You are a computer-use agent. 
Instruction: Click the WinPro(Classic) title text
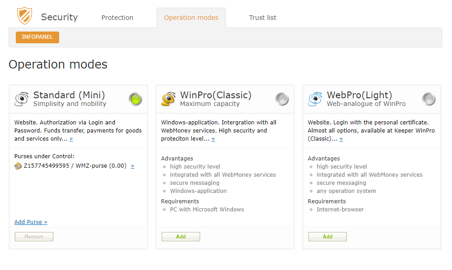coord(216,95)
